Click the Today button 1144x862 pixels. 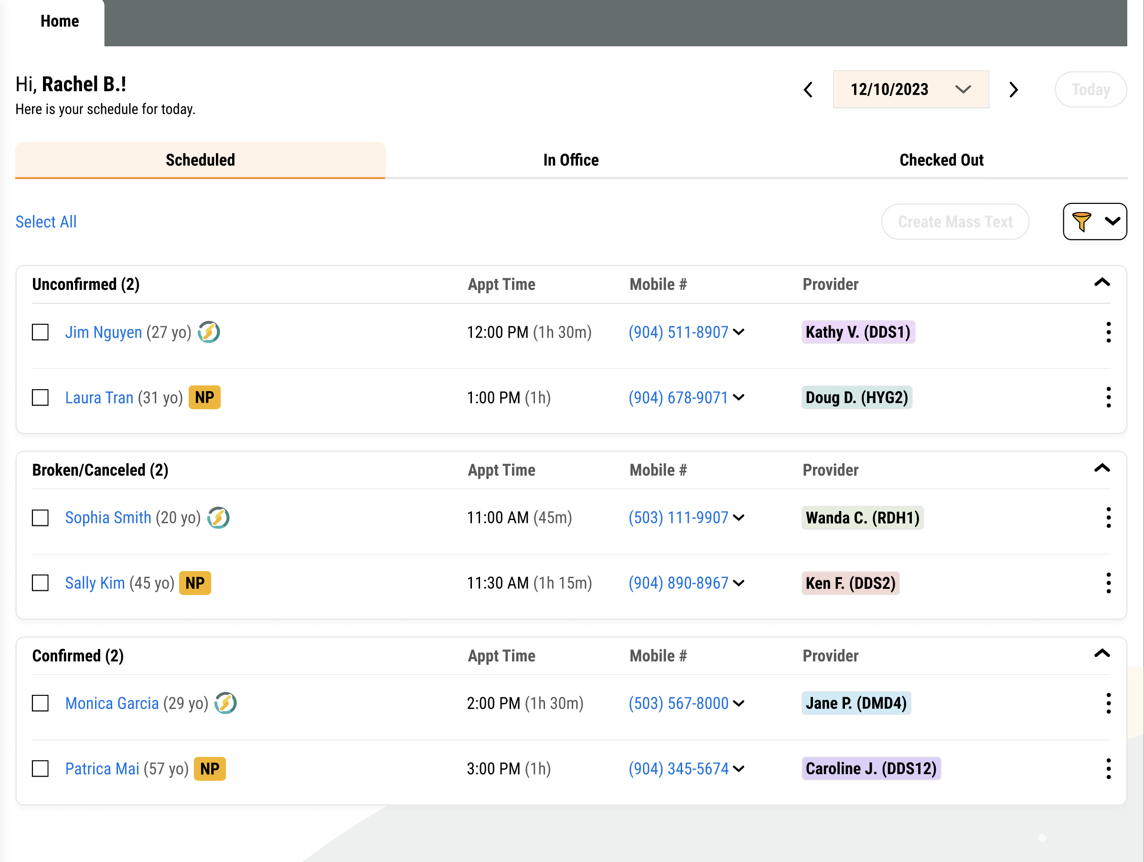tap(1090, 89)
